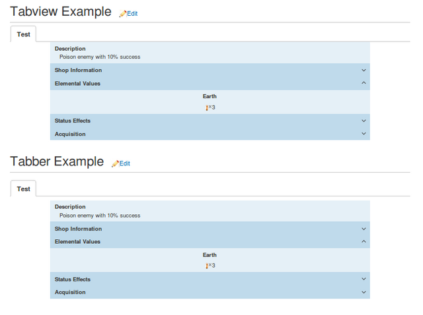Open the Edit link for Tabber Example
This screenshot has height=315, width=423.
pyautogui.click(x=125, y=163)
